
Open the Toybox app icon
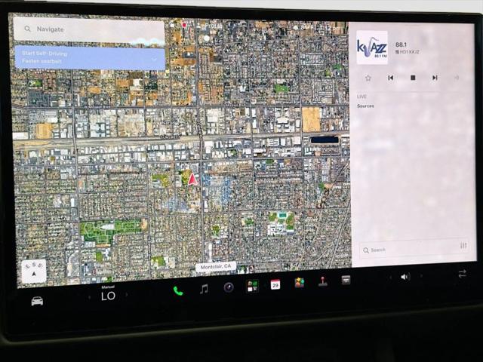tap(253, 286)
